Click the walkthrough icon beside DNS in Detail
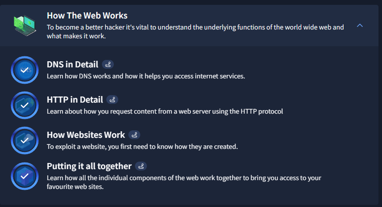Viewport: 382px width, 207px height. click(x=108, y=65)
